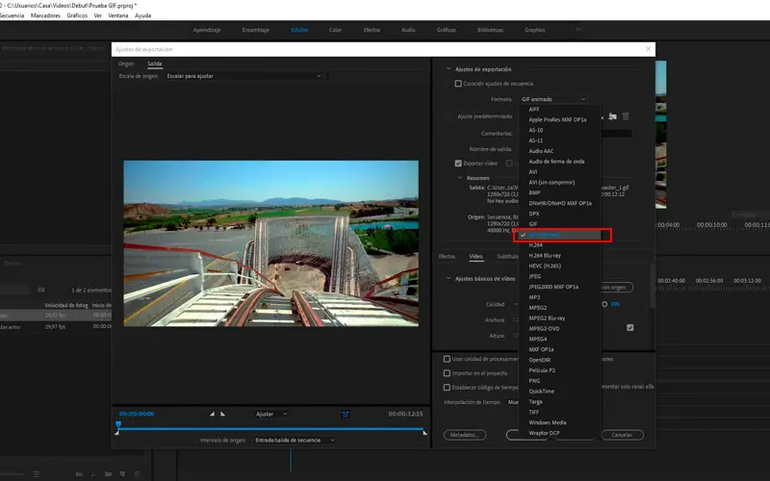Expand Entrada/salida de secuencia range dropdown
This screenshot has width=770, height=481.
295,440
